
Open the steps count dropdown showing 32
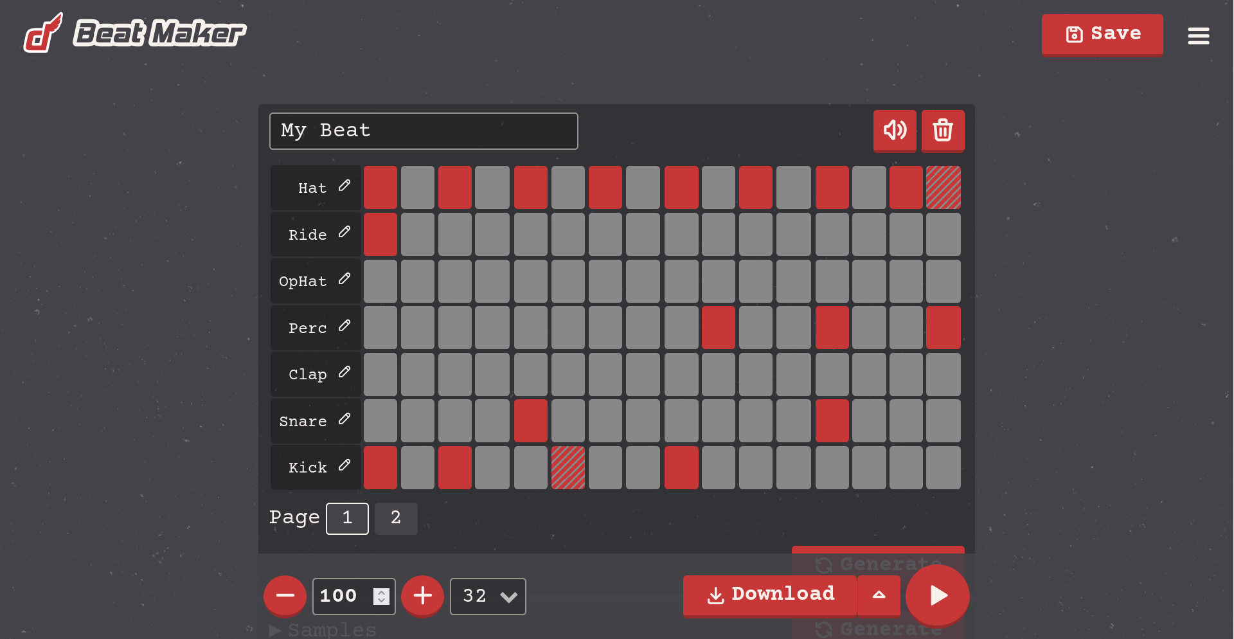click(x=488, y=596)
